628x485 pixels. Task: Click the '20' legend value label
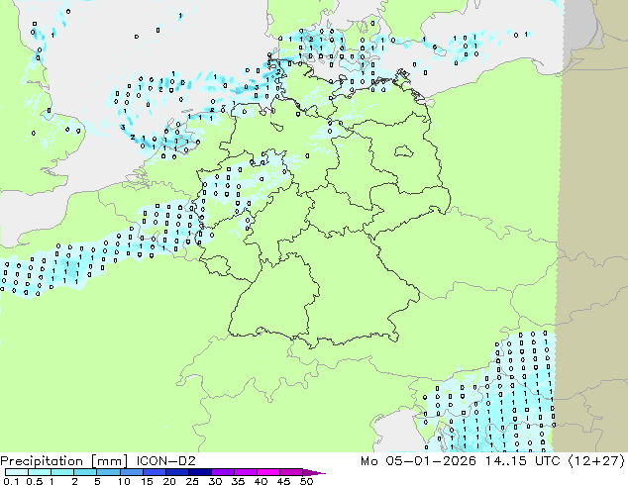[169, 481]
